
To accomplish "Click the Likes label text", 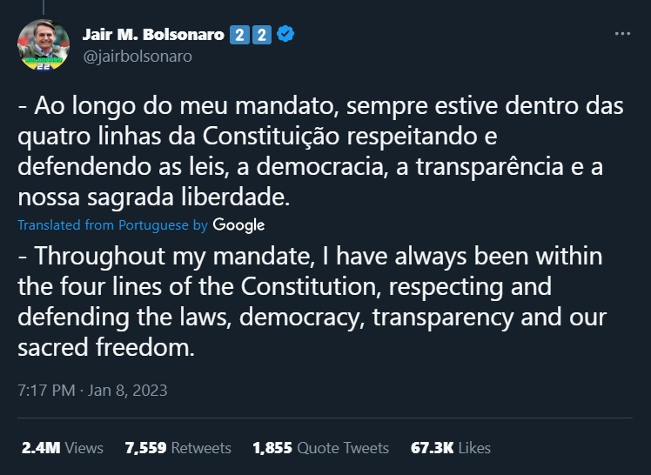I will [x=474, y=448].
